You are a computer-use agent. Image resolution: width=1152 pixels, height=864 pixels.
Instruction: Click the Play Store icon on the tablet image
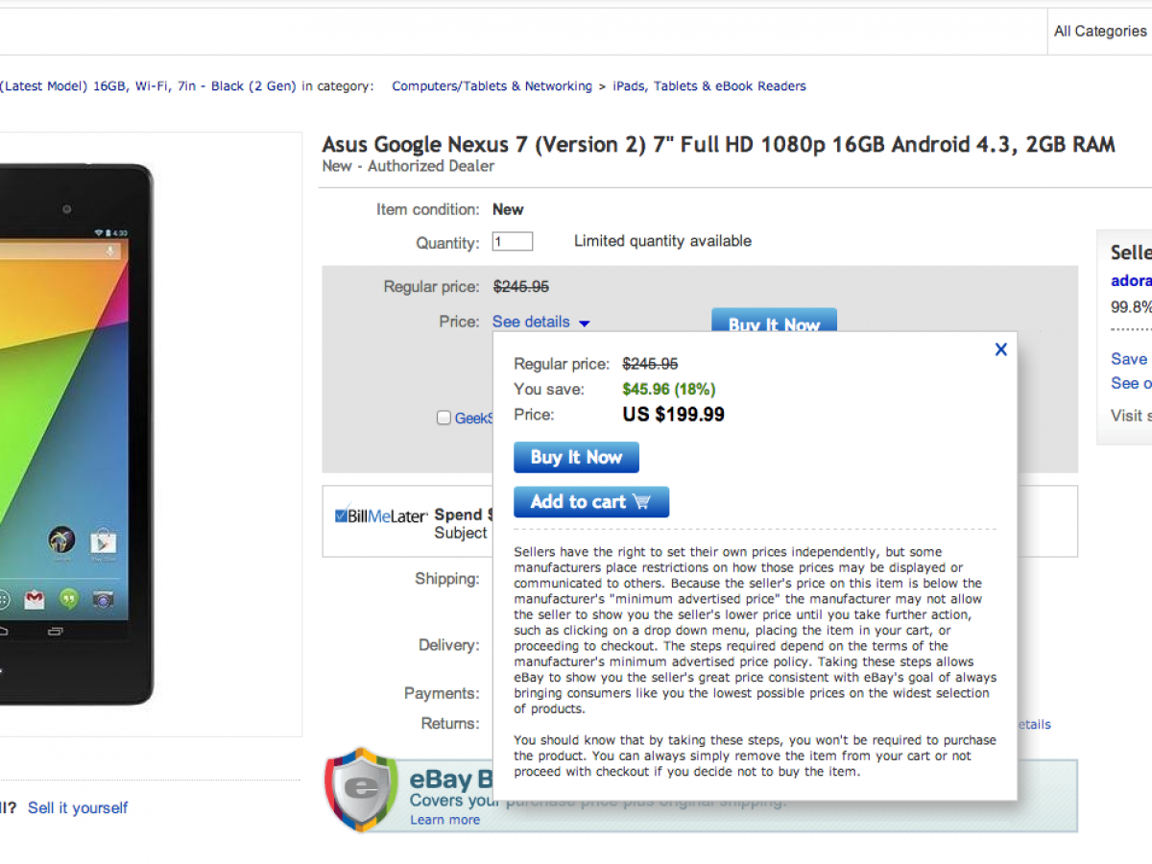pyautogui.click(x=103, y=543)
